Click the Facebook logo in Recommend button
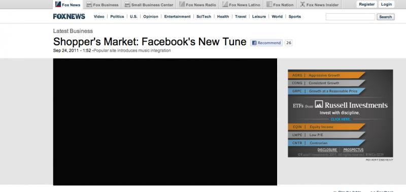 (254, 43)
